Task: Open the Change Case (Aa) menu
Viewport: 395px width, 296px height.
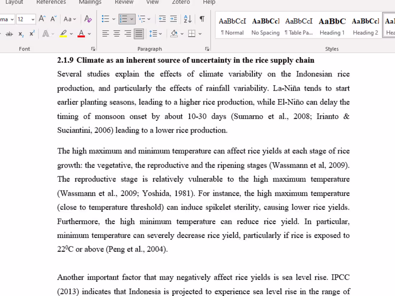Action: [70, 19]
